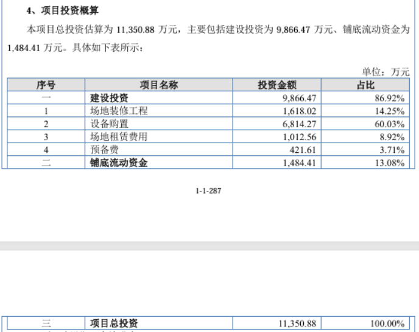Viewport: 419px width, 332px height.
Task: Select the "序号" column header
Action: coord(46,86)
